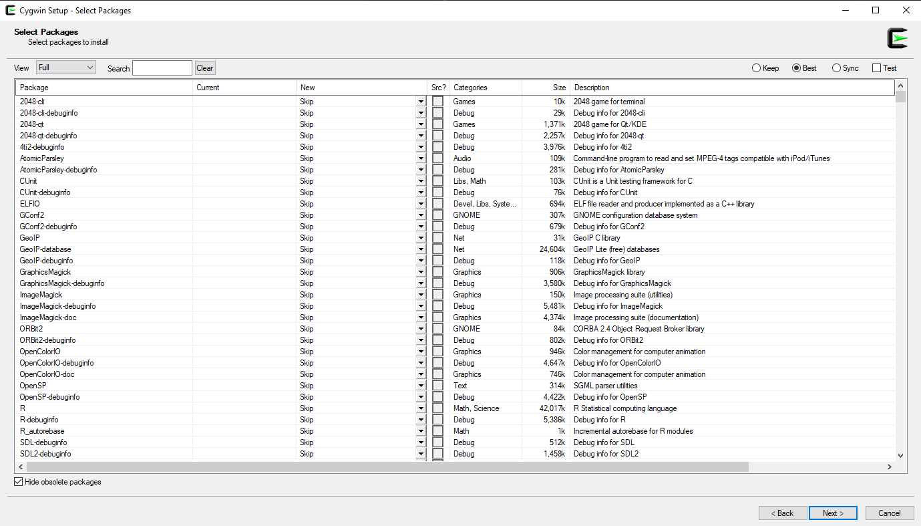Proceed with the Next button

(833, 513)
